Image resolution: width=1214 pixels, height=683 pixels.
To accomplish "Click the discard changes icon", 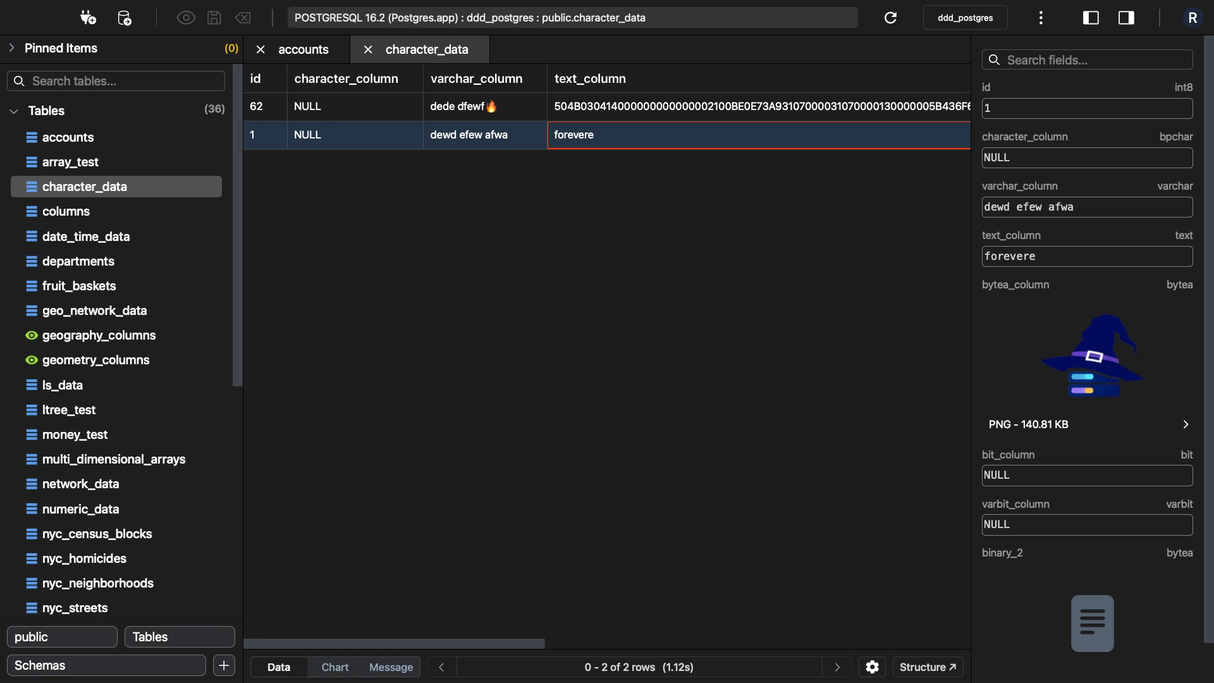I will (243, 18).
